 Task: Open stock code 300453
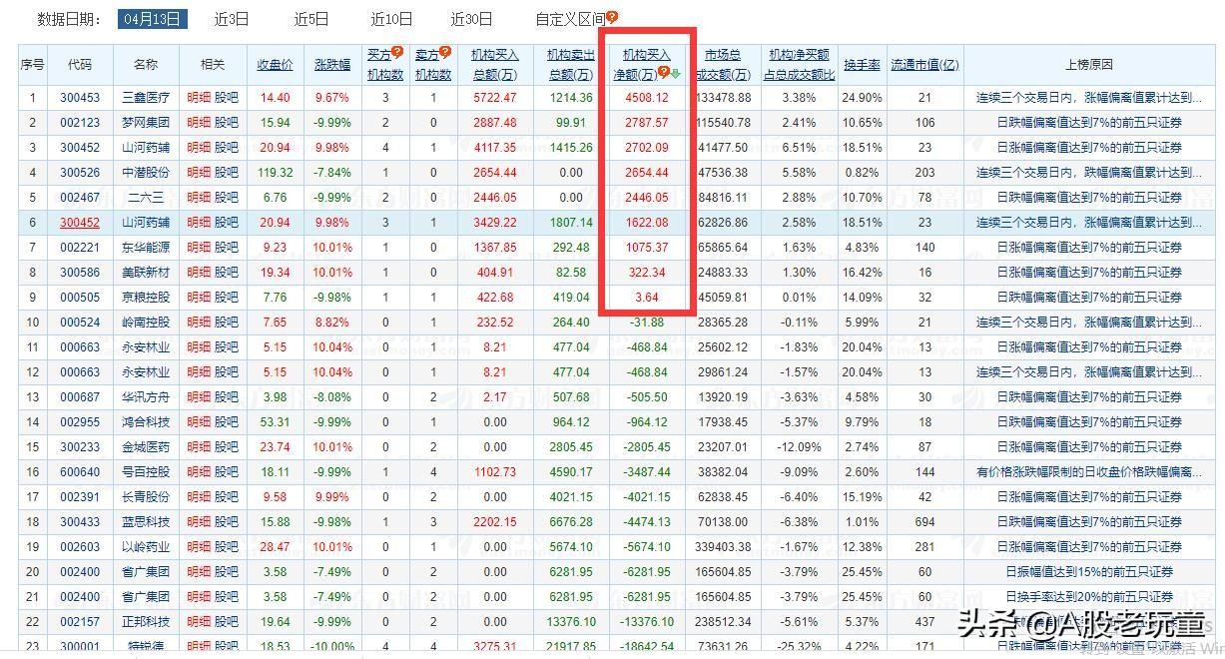tap(80, 98)
